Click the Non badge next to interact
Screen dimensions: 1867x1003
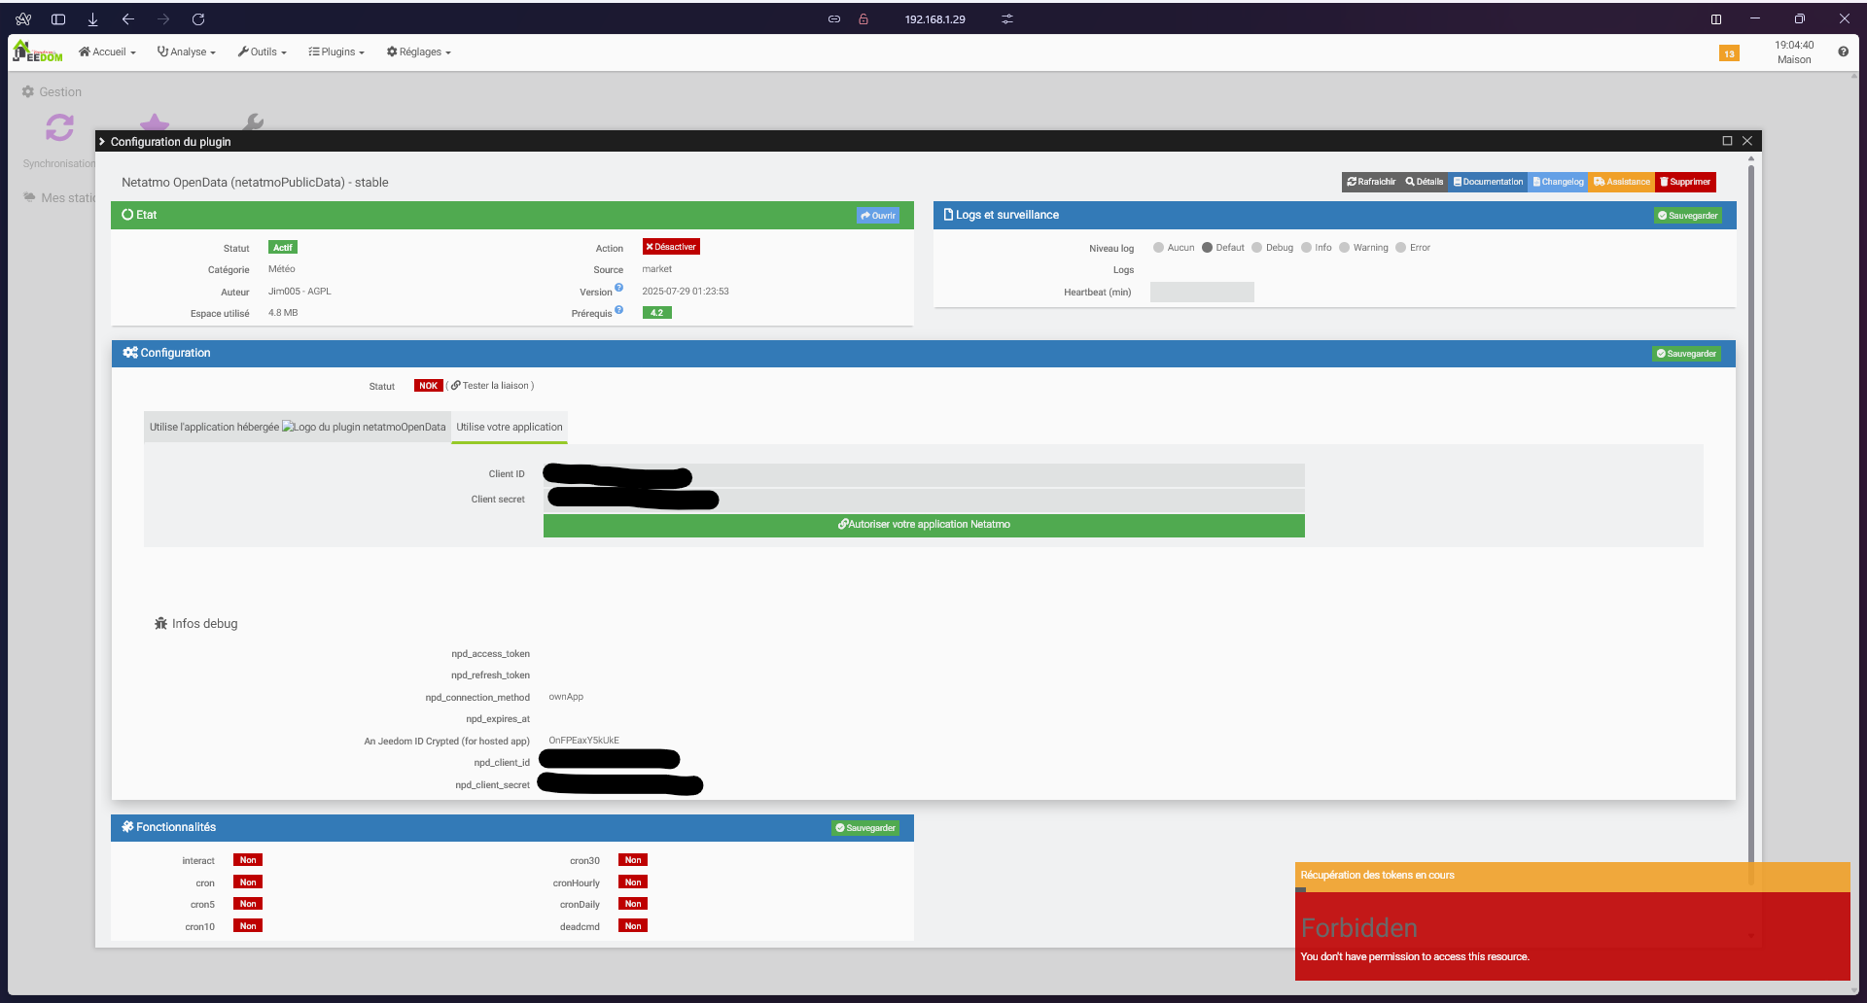coord(248,860)
